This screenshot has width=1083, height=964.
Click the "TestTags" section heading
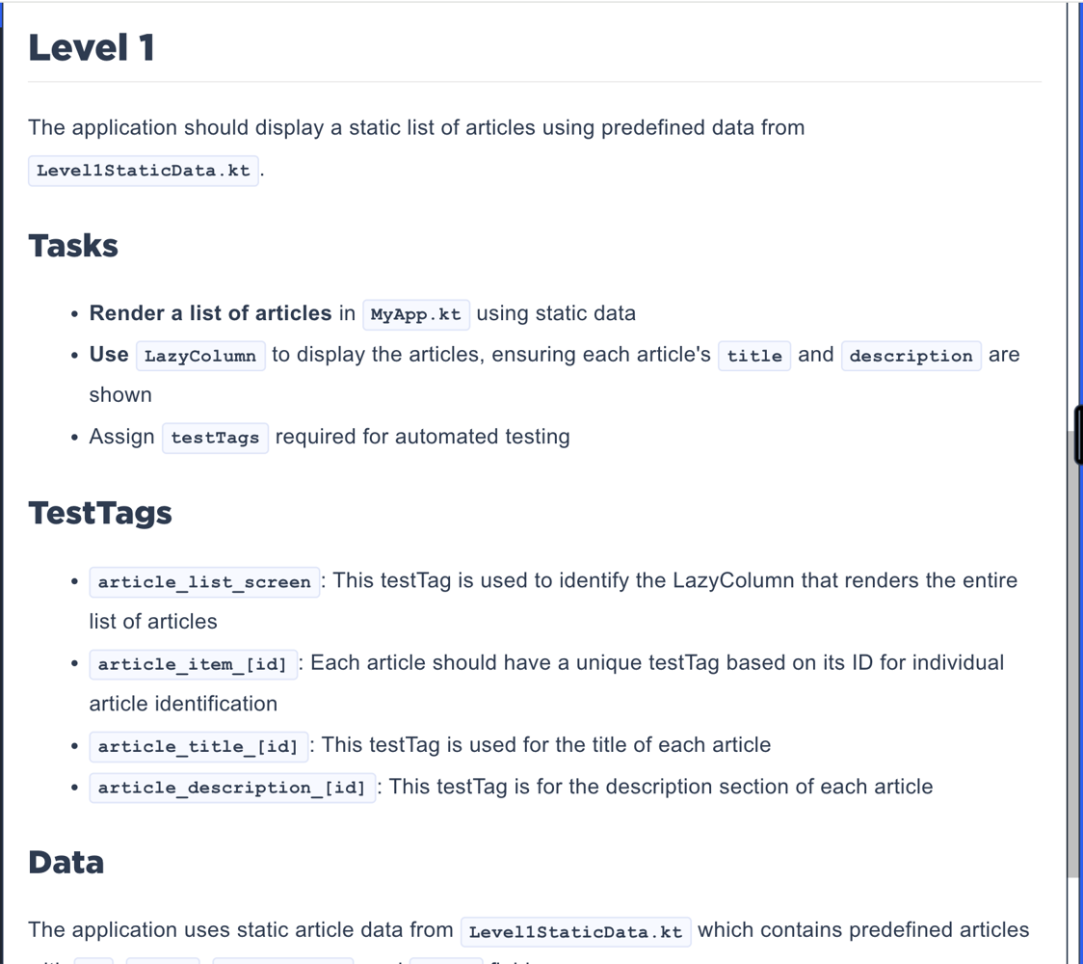point(100,513)
